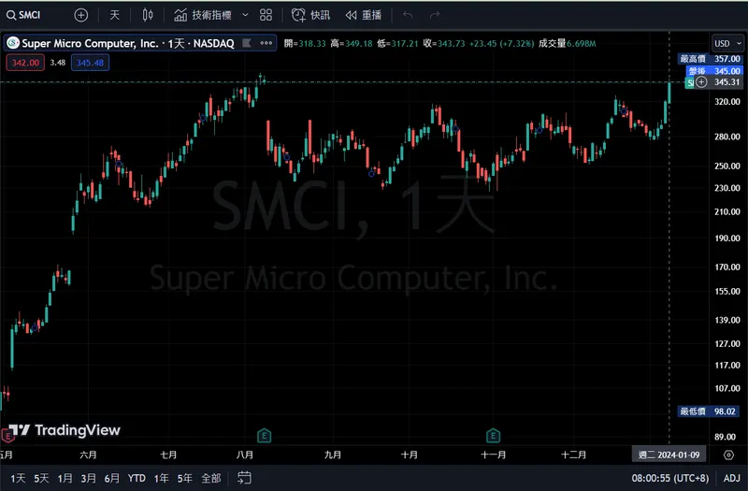Open the 天 (day) interval selector
The height and width of the screenshot is (491, 748).
(x=114, y=15)
